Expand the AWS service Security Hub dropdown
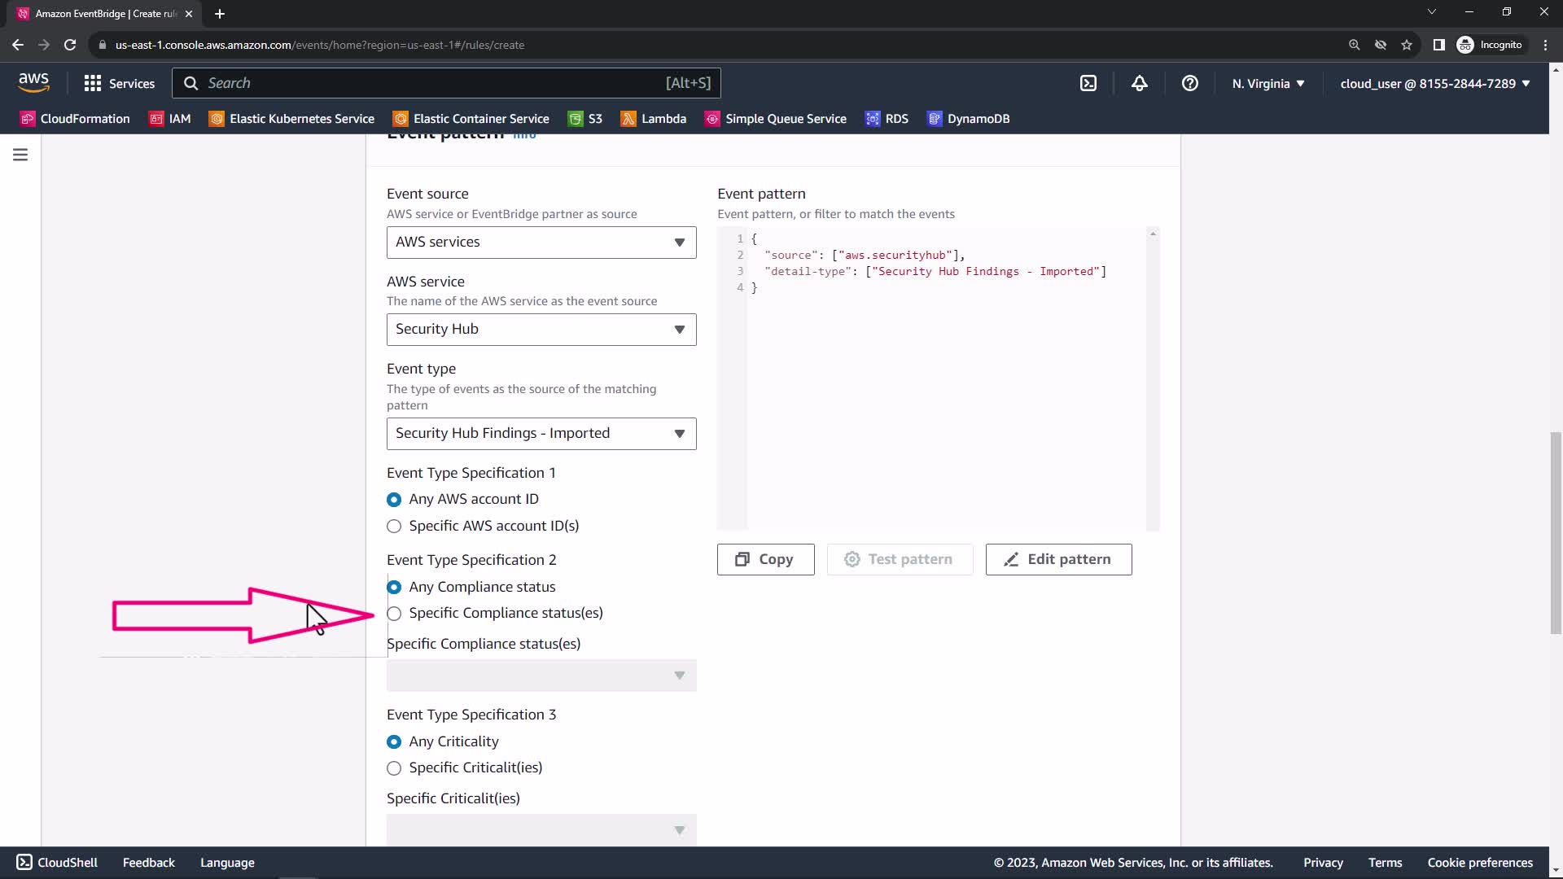The image size is (1563, 879). (541, 330)
